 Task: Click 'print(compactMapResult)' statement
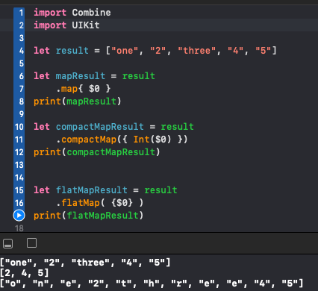[x=97, y=152]
